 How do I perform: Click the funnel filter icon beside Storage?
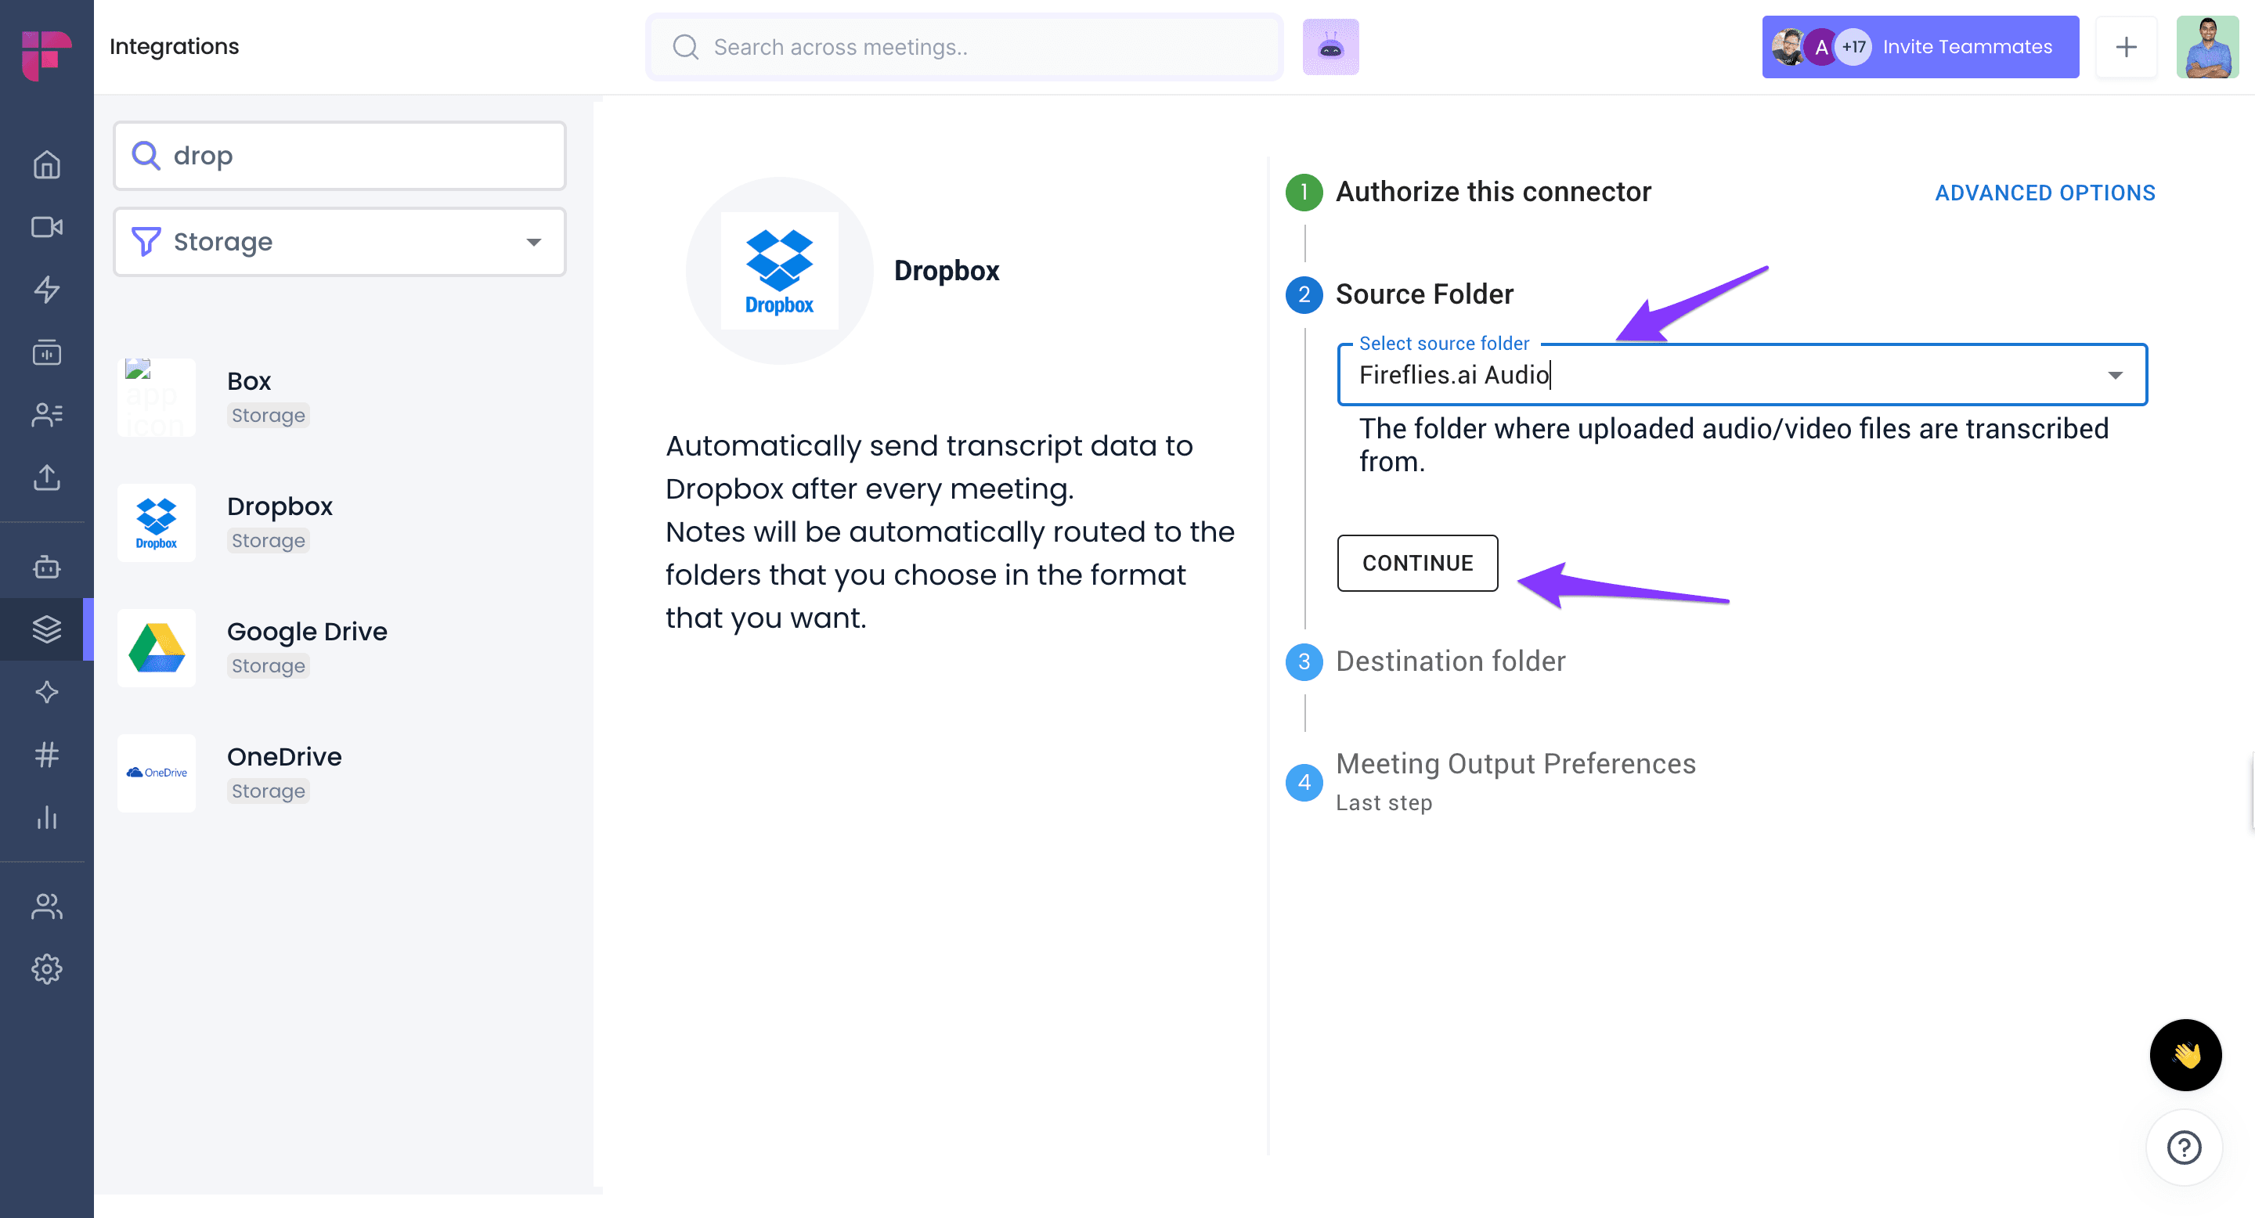[x=146, y=240]
